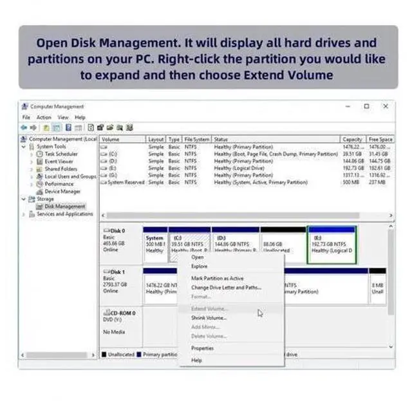
Task: Sort by the Volume column header
Action: (122, 139)
